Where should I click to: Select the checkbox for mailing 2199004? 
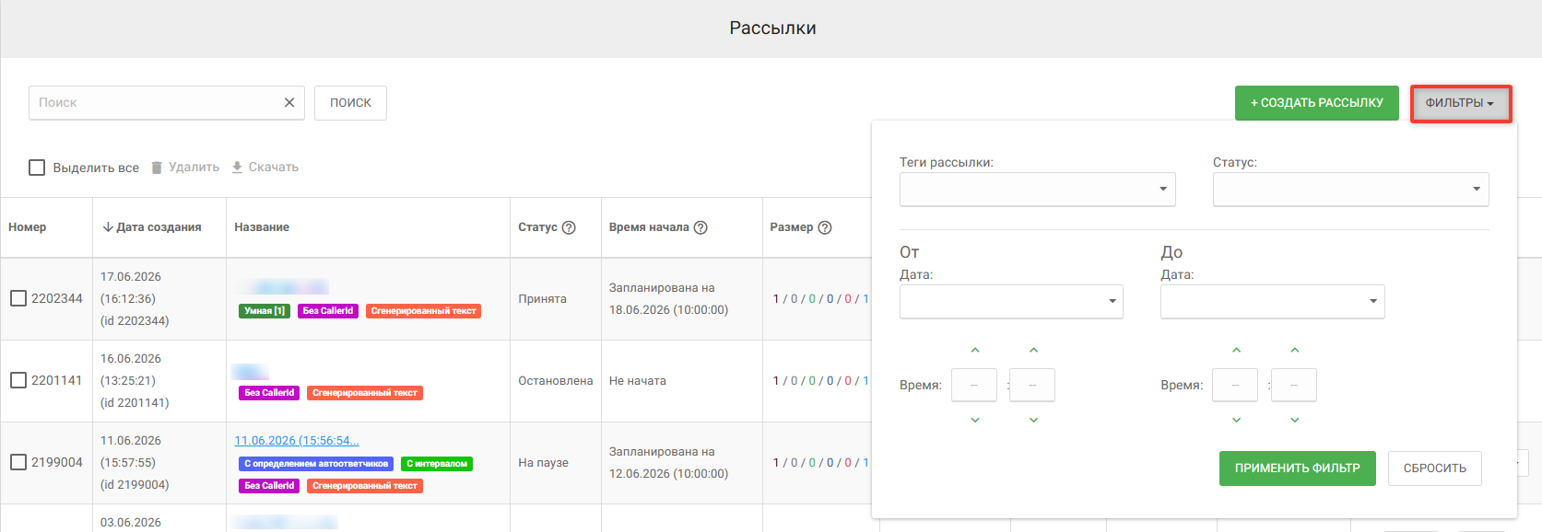(x=18, y=462)
